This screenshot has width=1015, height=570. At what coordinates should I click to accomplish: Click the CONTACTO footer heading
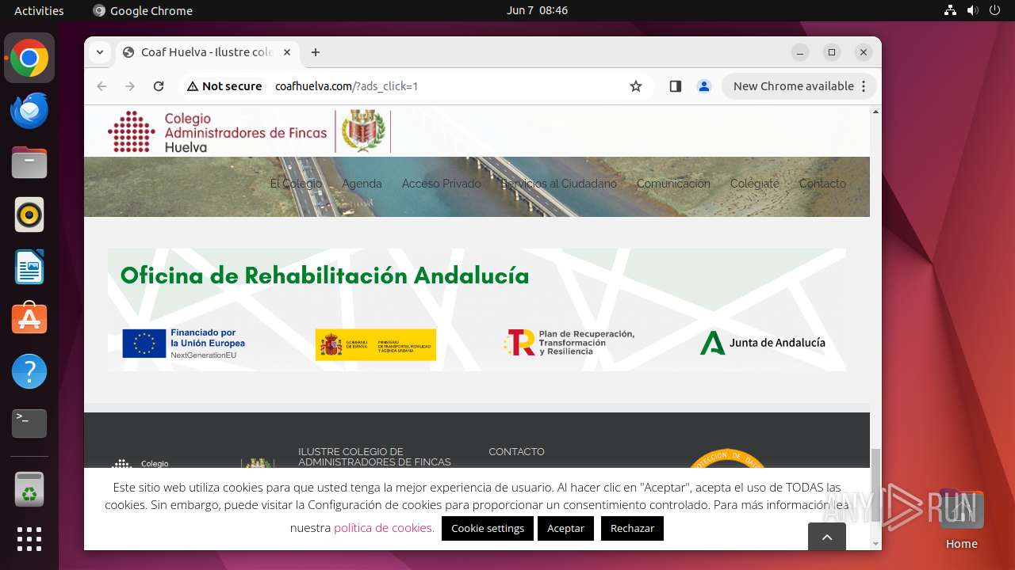click(516, 452)
